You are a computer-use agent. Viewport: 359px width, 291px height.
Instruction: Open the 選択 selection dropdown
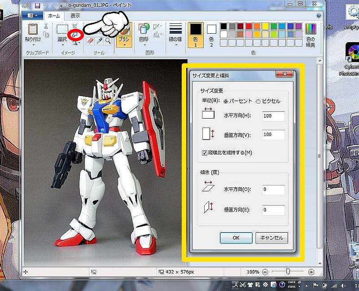(x=62, y=44)
